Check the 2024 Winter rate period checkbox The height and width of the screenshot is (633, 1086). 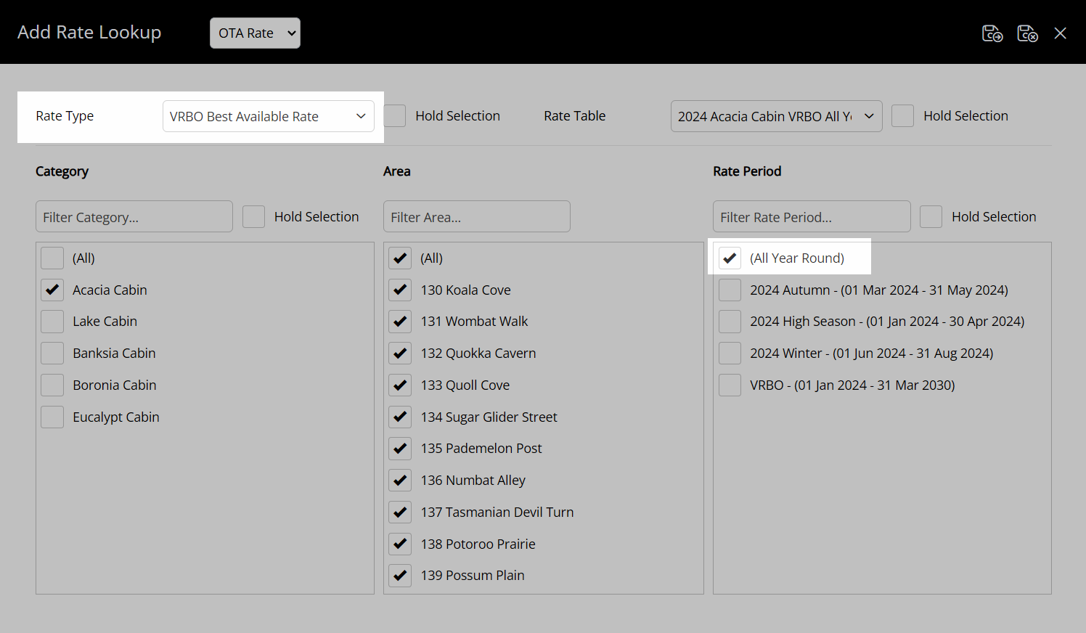[x=730, y=354]
